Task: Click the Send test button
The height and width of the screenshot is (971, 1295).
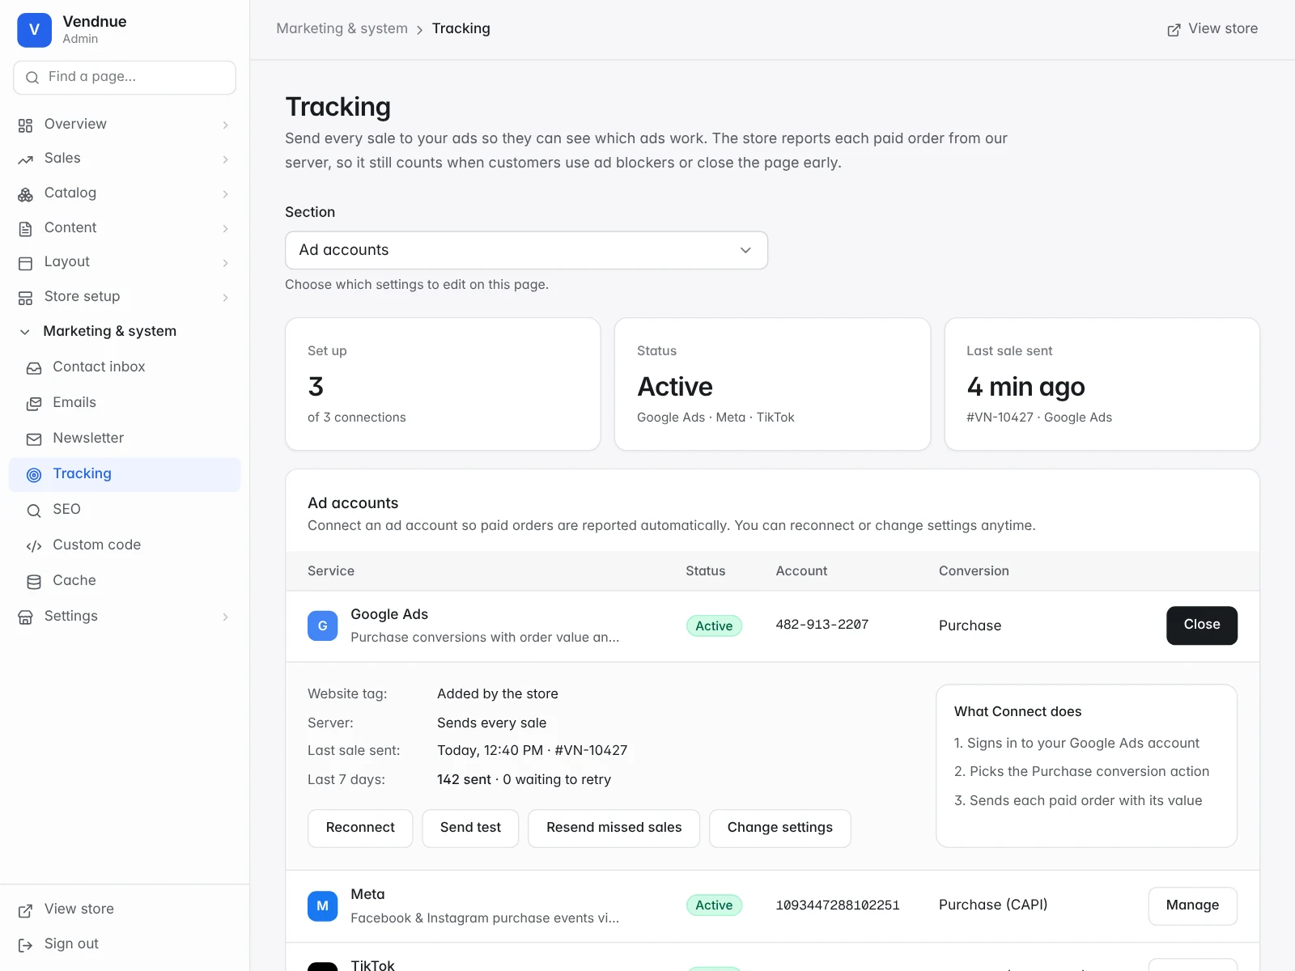Action: (x=470, y=828)
